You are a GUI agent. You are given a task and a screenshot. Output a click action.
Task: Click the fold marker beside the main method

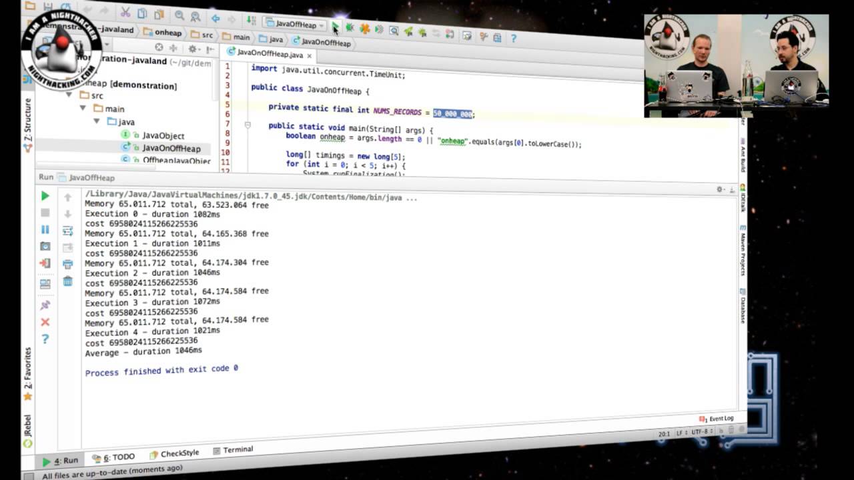coord(247,125)
